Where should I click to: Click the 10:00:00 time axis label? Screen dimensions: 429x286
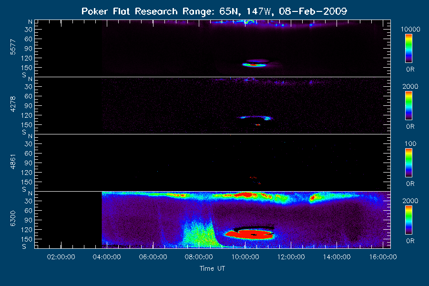click(x=245, y=257)
